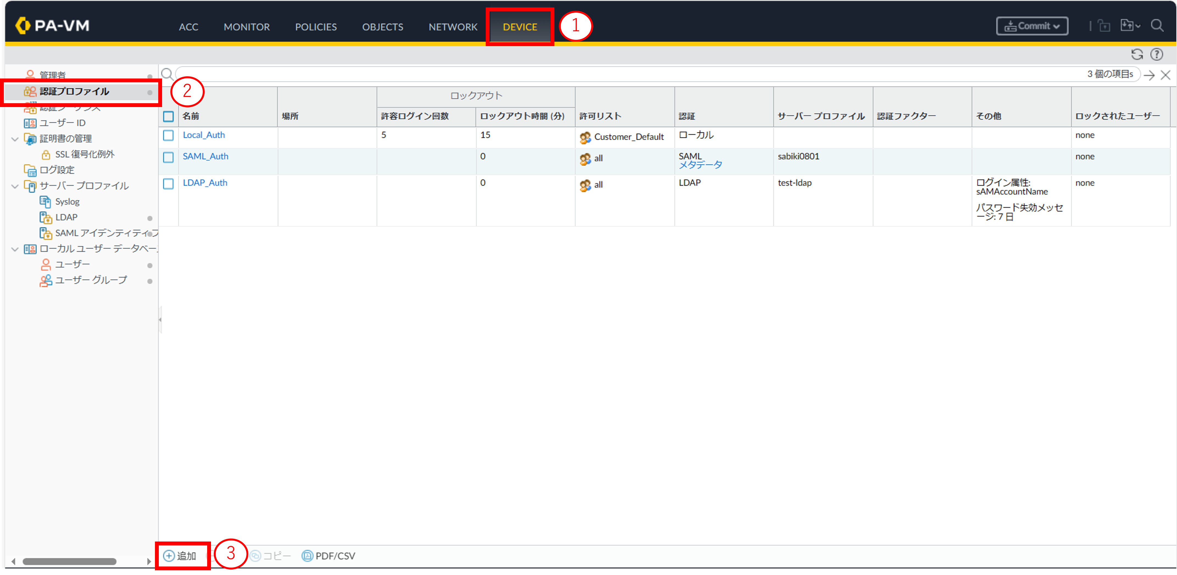The height and width of the screenshot is (575, 1177).
Task: Check the SAML_Auth row checkbox
Action: (169, 158)
